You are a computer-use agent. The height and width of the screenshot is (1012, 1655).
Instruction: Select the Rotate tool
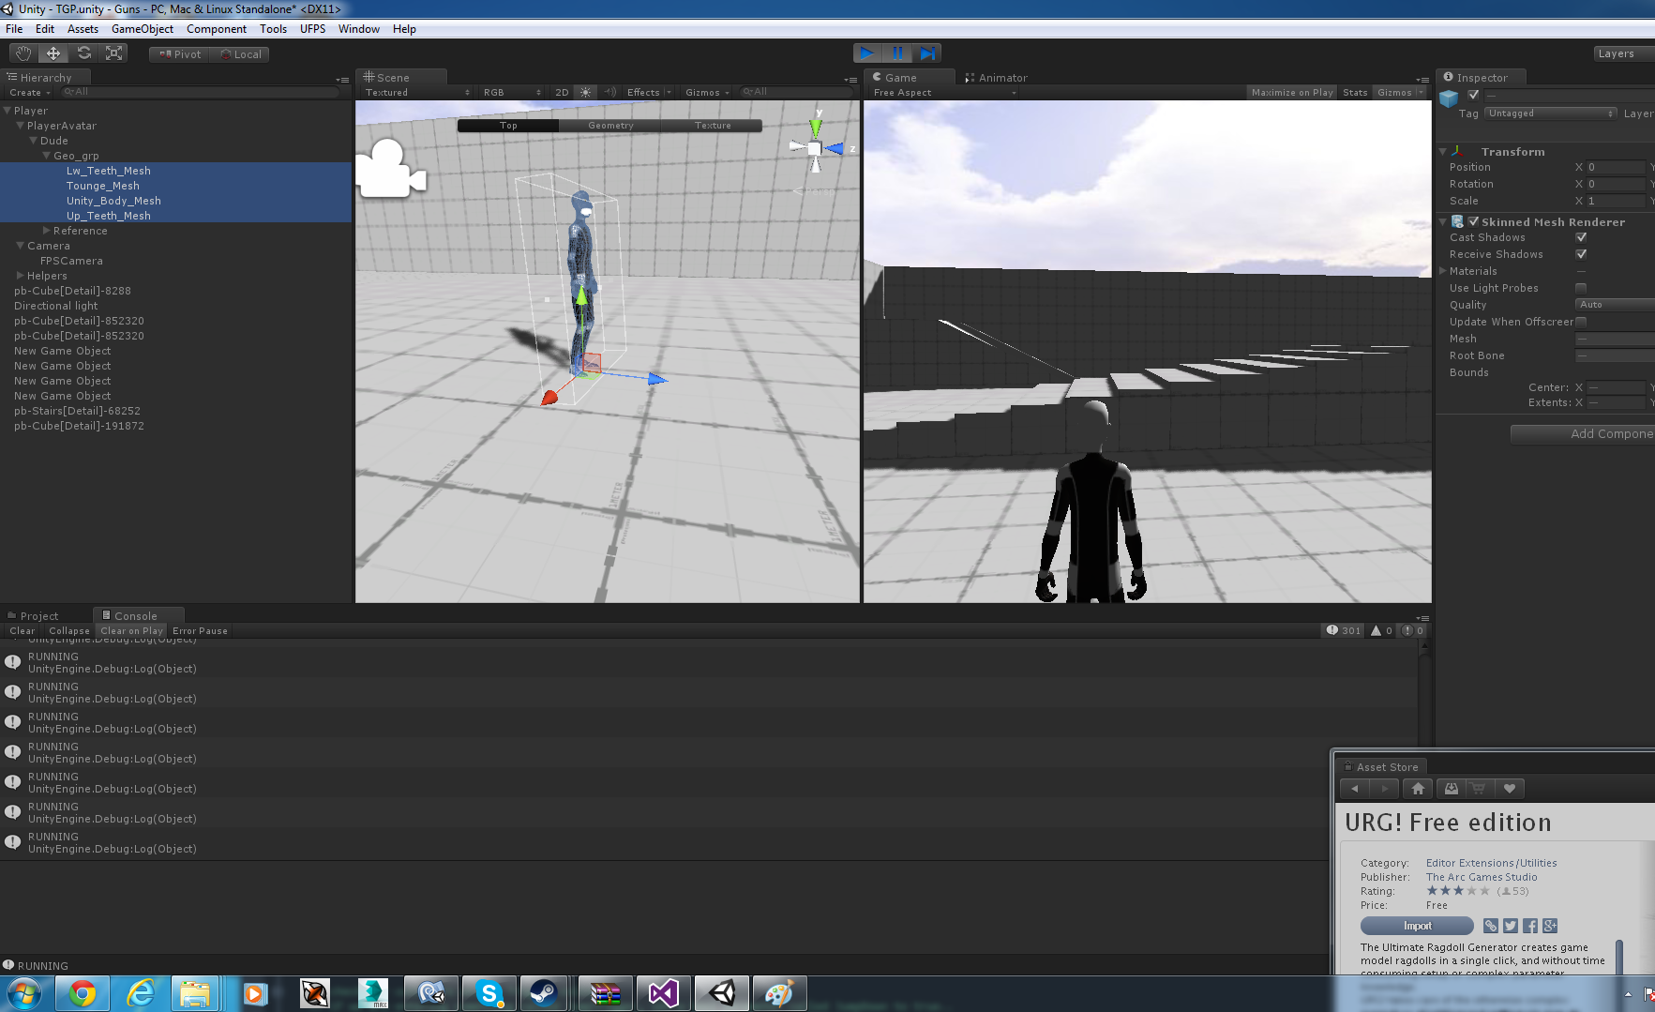83,53
